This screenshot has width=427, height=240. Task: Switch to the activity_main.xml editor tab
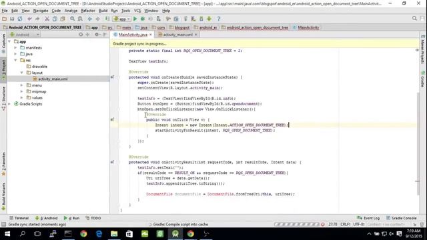[x=177, y=35]
